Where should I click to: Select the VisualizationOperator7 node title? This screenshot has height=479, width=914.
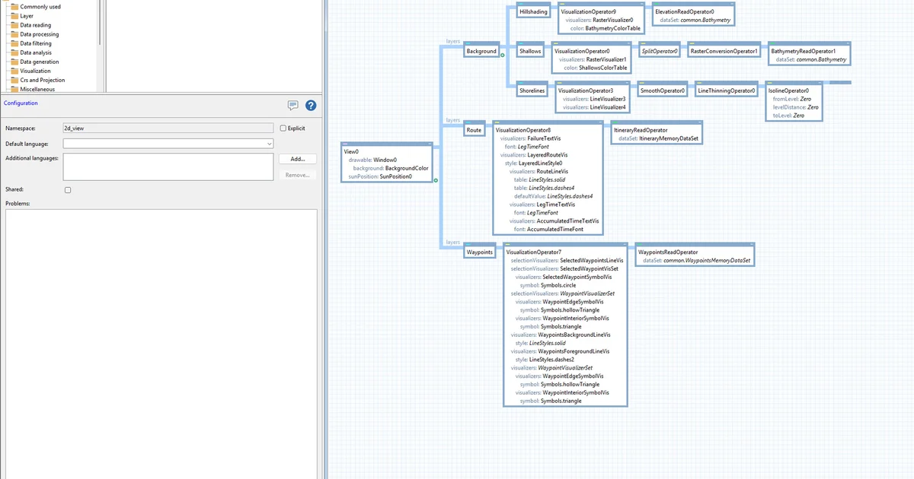coord(533,252)
